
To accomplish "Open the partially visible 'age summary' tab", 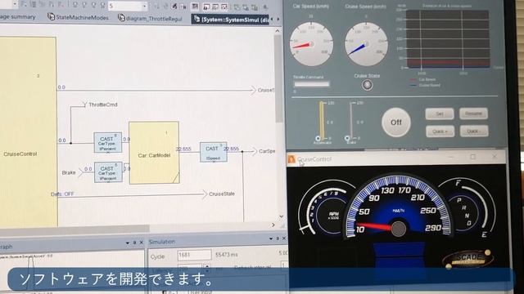I will [x=17, y=16].
